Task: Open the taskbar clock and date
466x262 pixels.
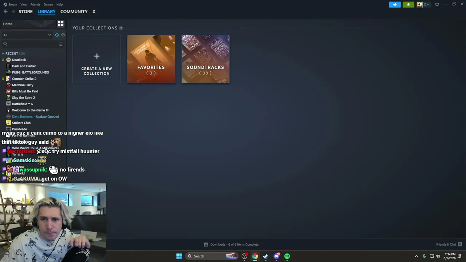Action: [450, 256]
